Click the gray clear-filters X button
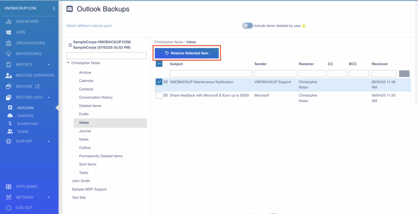418x214 pixels. (404, 73)
